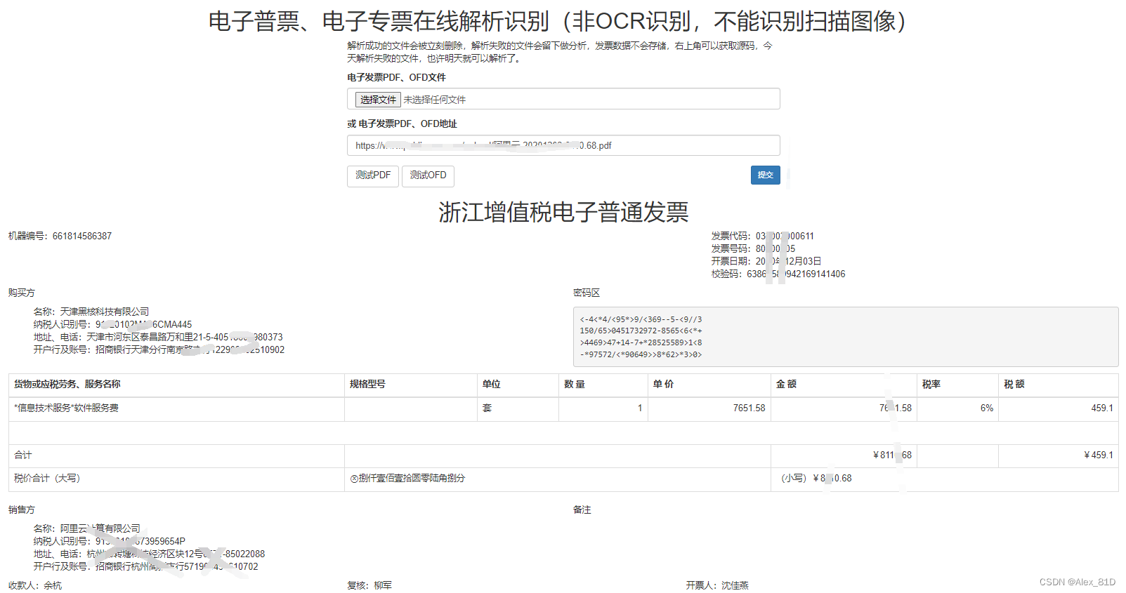Click the password area code block
The image size is (1126, 593).
846,337
